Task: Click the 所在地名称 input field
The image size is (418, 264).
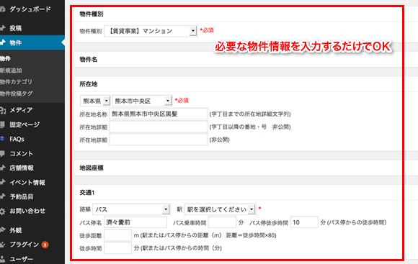Action: [159, 114]
